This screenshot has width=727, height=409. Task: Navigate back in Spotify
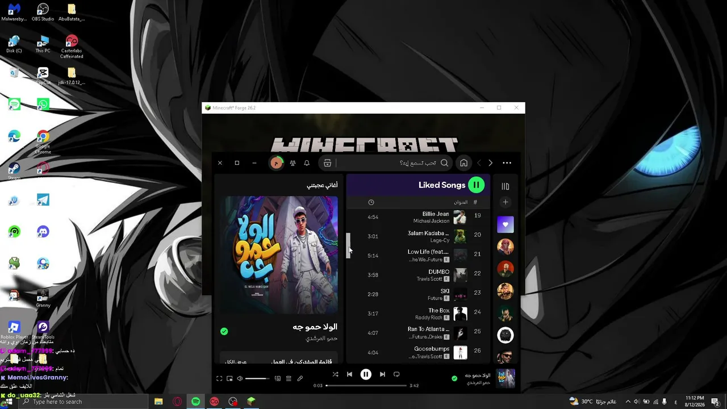[x=479, y=163]
